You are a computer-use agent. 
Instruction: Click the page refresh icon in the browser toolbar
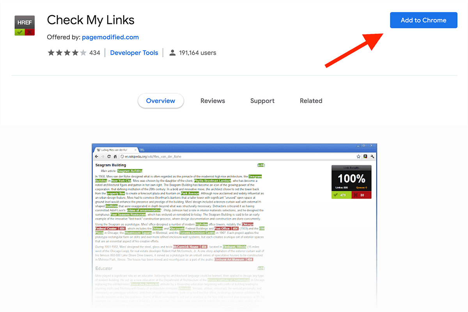[x=109, y=156]
